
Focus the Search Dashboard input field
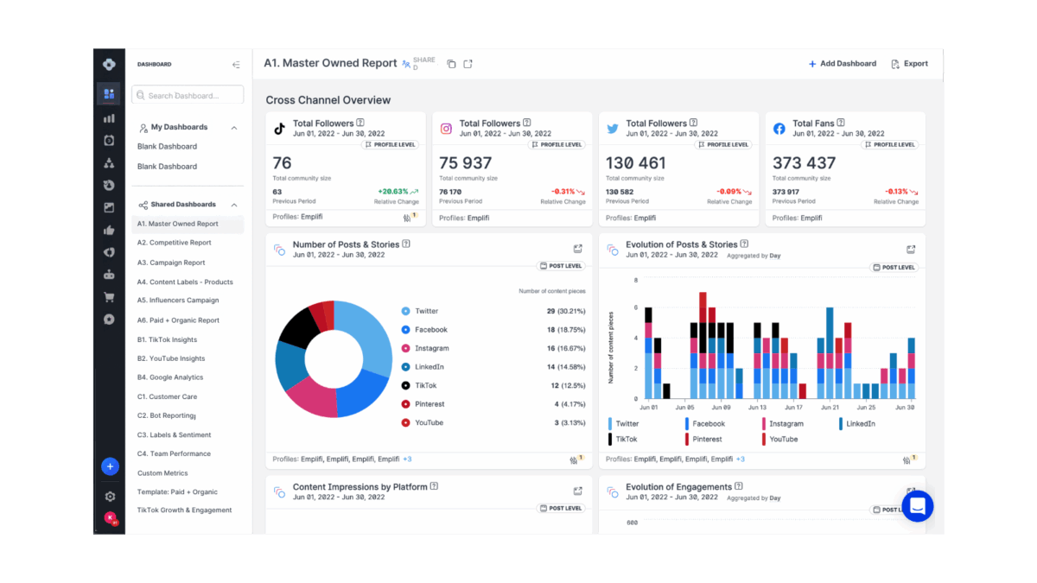(188, 95)
